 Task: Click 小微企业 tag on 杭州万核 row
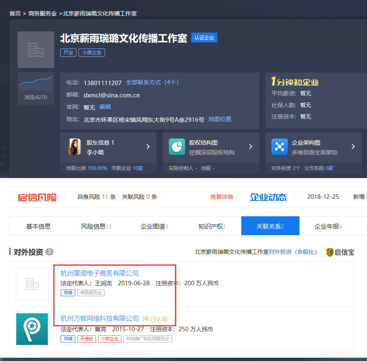109,339
